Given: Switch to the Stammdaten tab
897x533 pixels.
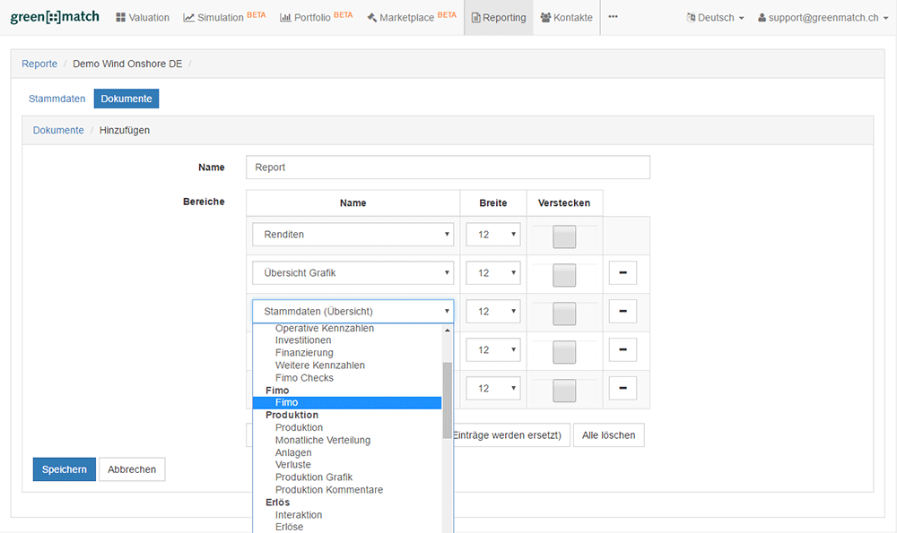Looking at the screenshot, I should coord(57,99).
